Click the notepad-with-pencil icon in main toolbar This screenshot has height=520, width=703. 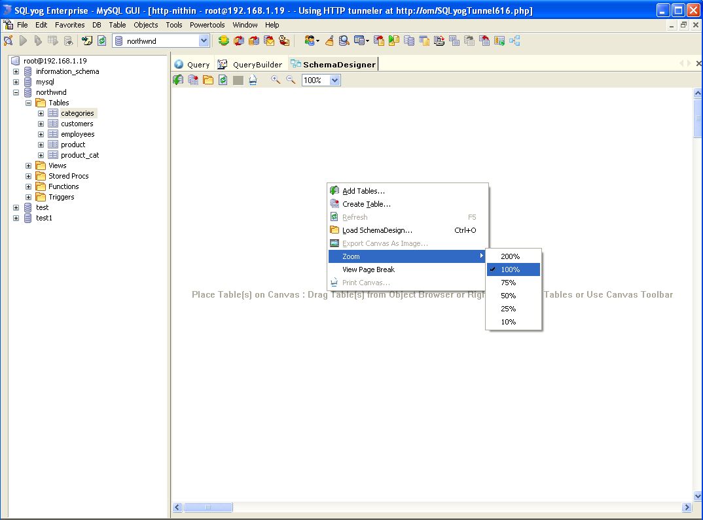[x=87, y=41]
